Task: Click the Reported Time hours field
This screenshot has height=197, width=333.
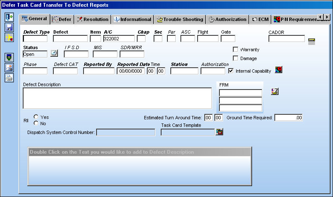Action: tap(151, 71)
